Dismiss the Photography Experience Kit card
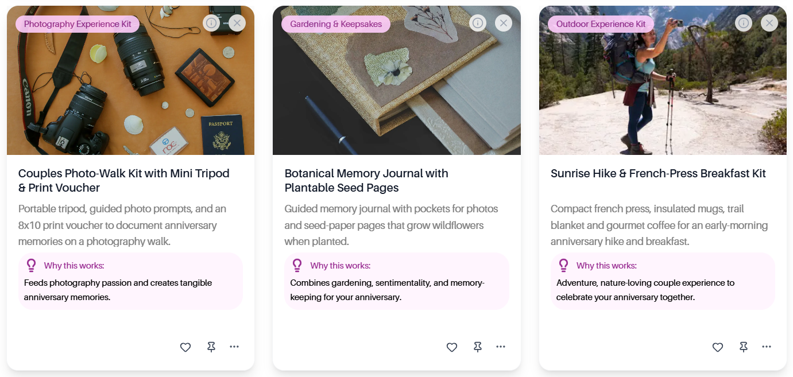This screenshot has width=793, height=377. (x=237, y=23)
